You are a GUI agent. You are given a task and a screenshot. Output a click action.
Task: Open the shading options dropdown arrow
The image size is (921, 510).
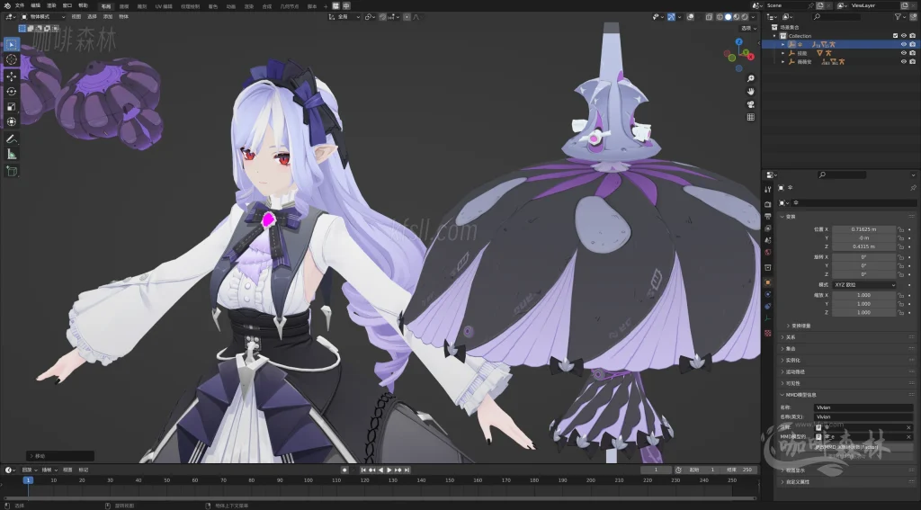(x=753, y=17)
